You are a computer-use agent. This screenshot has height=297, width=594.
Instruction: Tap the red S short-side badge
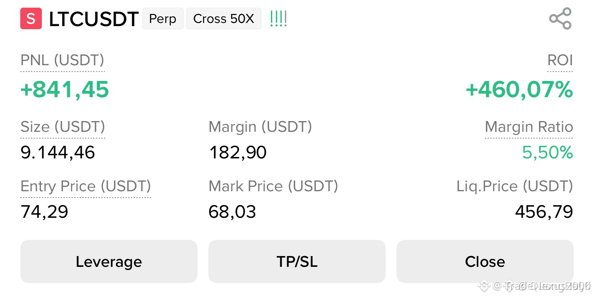31,19
